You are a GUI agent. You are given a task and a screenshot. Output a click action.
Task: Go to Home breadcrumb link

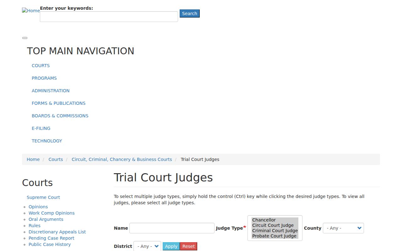(33, 159)
